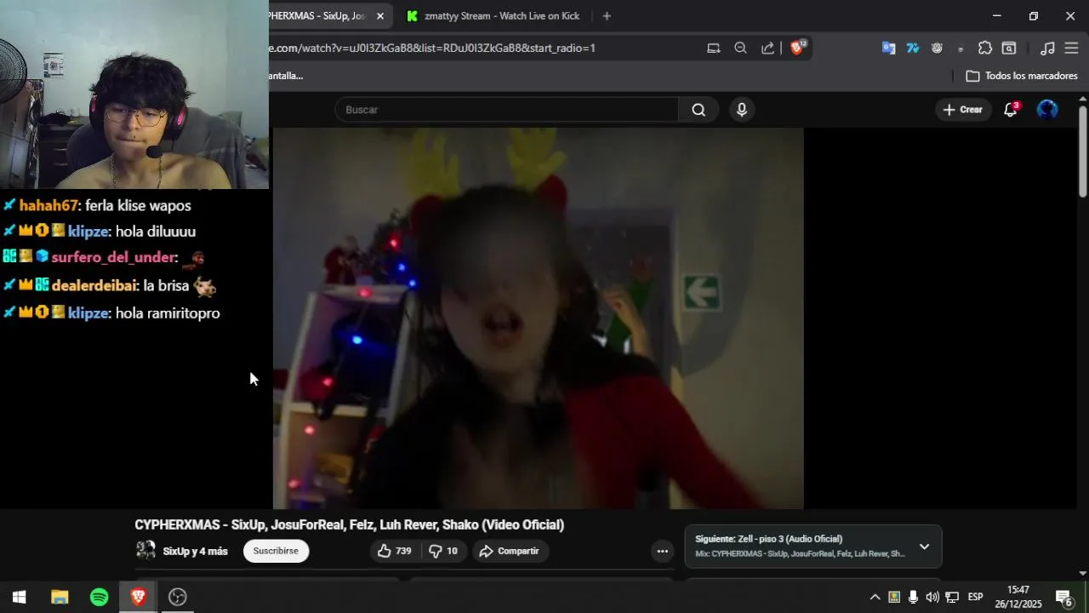Click the video title CYPHERXMAS text
The image size is (1089, 613).
[x=349, y=525]
